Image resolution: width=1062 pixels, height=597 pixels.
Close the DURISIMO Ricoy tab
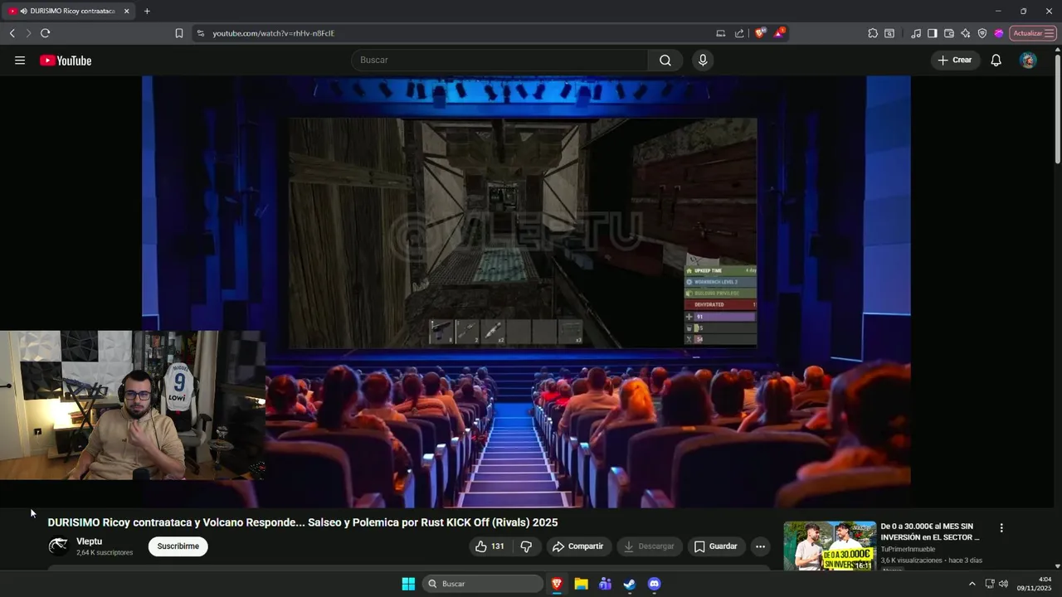point(127,11)
